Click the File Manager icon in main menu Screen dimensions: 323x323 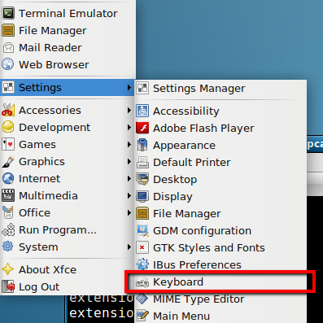8,30
